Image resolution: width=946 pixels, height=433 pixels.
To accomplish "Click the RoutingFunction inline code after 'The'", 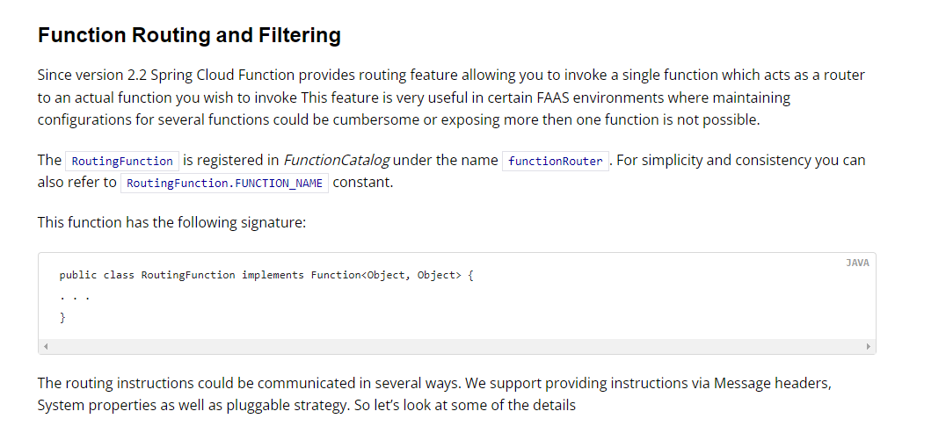I will pyautogui.click(x=122, y=161).
